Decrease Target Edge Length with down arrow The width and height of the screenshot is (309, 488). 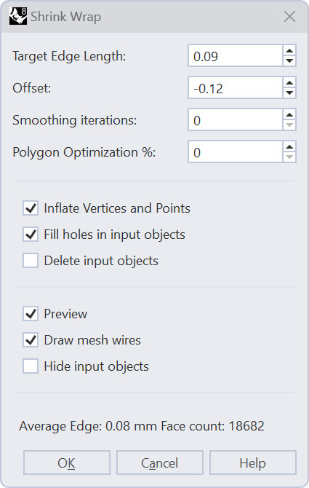(289, 60)
